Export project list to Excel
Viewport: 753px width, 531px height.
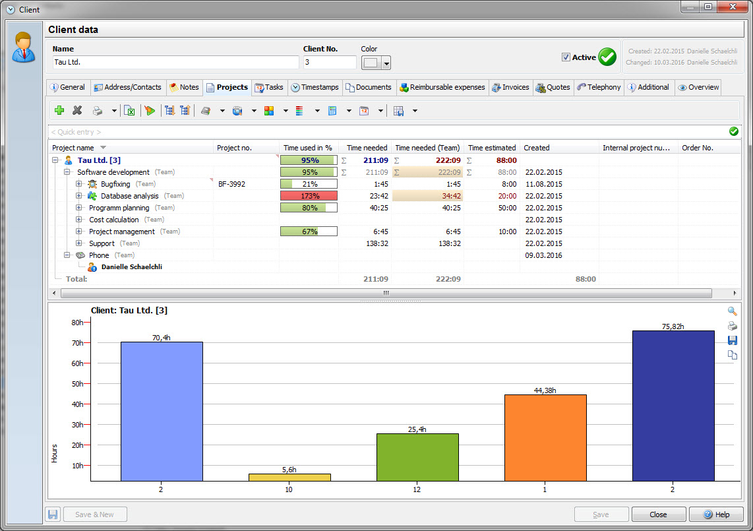point(130,111)
